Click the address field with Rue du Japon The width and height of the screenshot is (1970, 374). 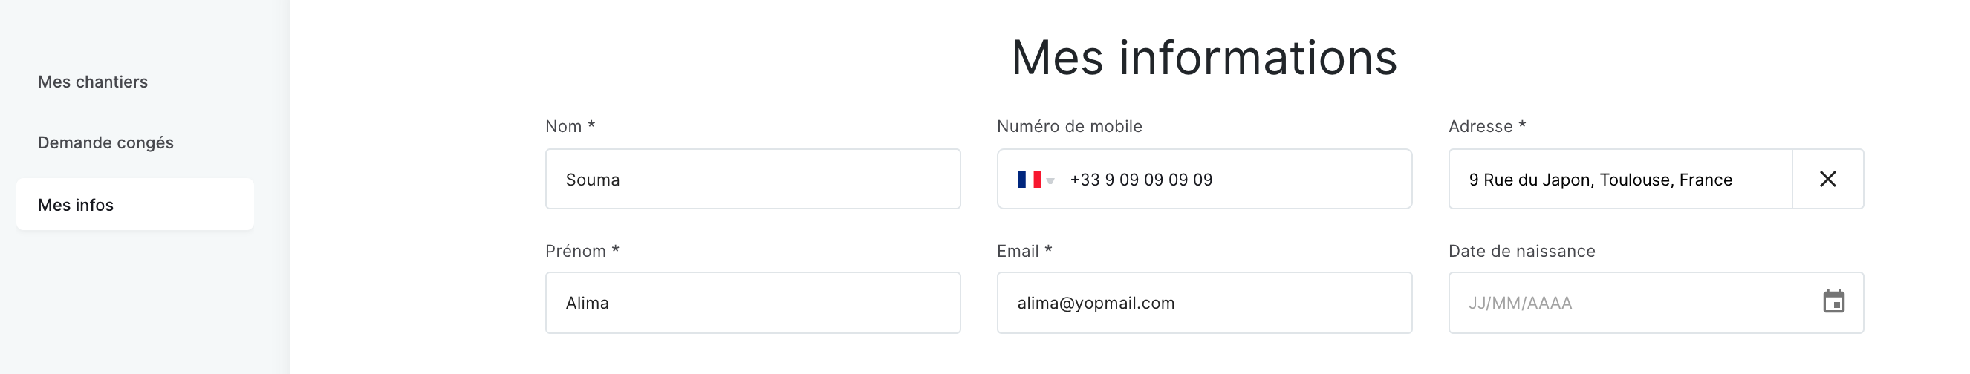pyautogui.click(x=1619, y=180)
